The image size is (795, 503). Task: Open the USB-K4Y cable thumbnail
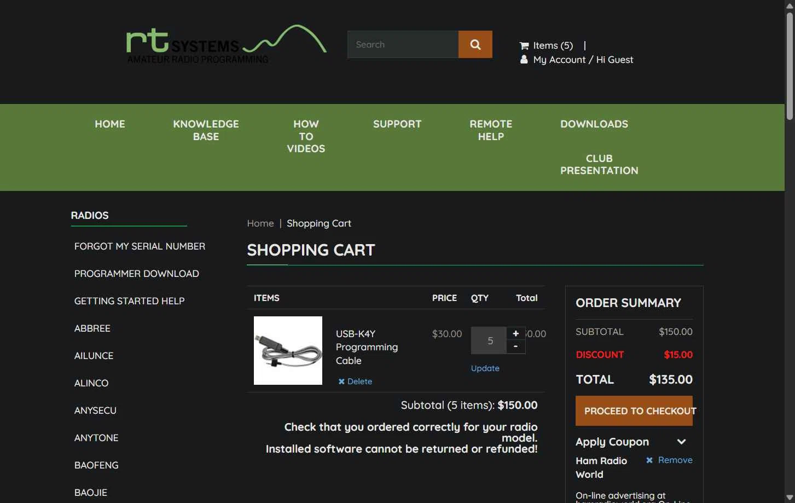point(288,350)
